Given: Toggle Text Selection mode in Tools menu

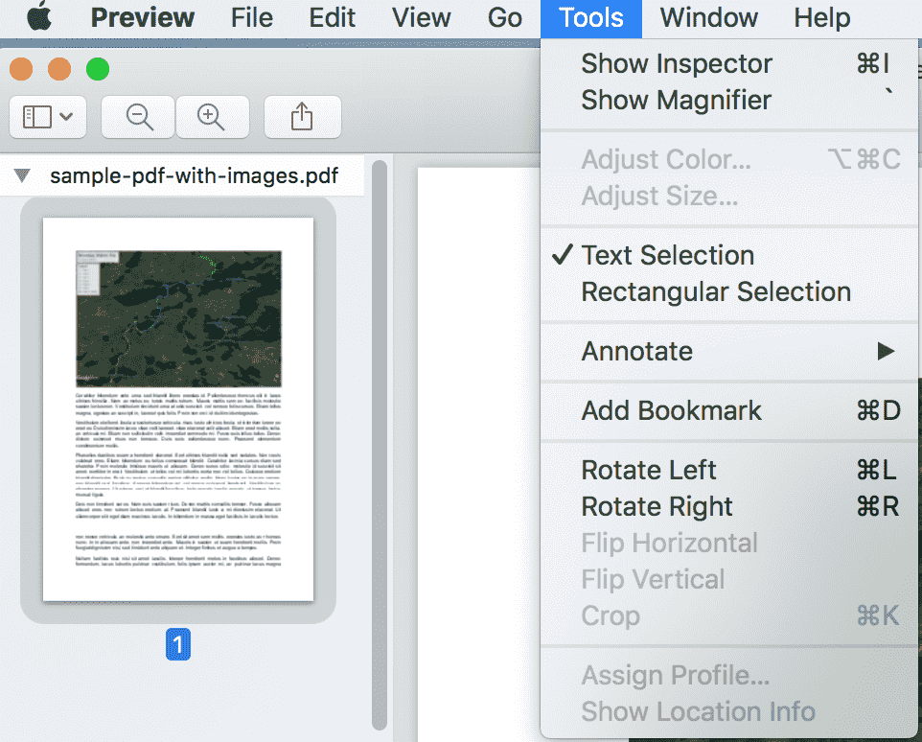Looking at the screenshot, I should 667,255.
